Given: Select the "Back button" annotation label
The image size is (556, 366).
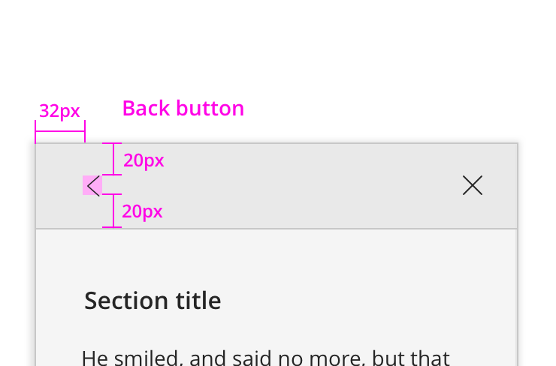Looking at the screenshot, I should point(183,109).
